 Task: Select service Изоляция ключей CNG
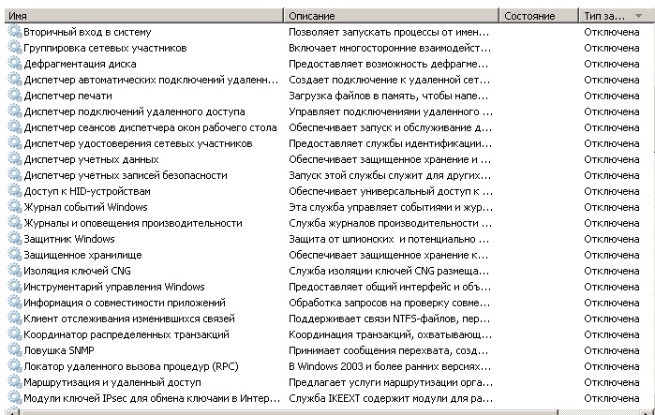click(77, 271)
